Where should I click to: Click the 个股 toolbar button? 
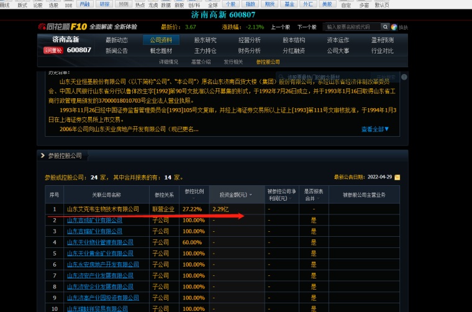point(230,4)
